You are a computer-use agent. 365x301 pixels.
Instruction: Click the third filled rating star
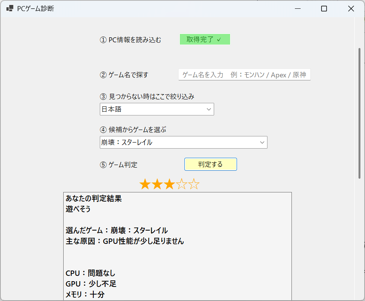[169, 184]
